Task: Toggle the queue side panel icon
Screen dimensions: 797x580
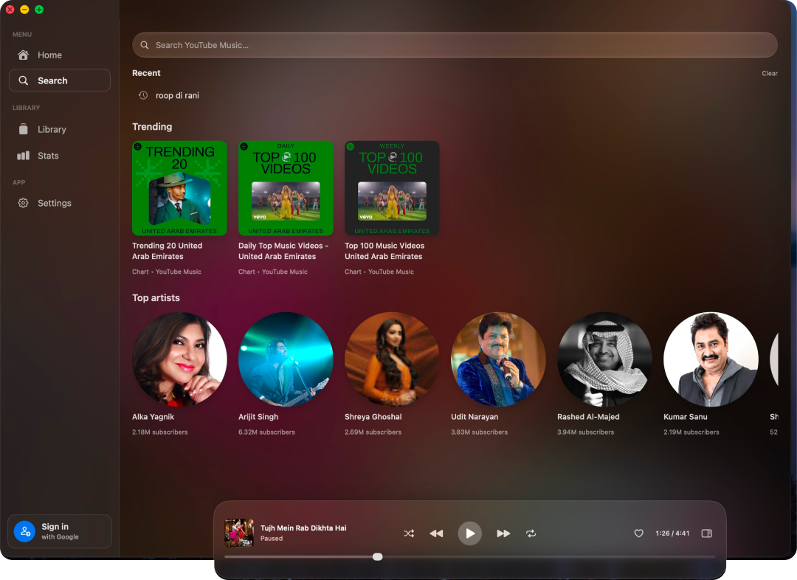Action: tap(706, 534)
